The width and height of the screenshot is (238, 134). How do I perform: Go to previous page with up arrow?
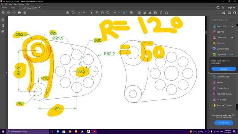(x=68, y=13)
